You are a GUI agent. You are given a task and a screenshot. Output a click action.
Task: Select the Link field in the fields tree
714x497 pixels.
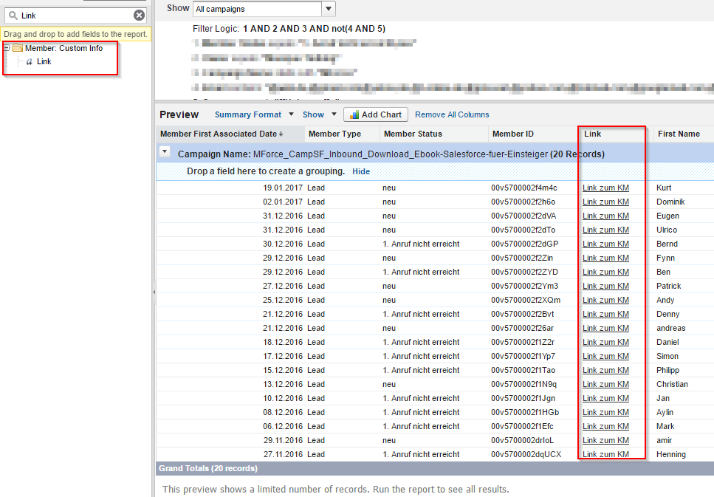tap(44, 61)
